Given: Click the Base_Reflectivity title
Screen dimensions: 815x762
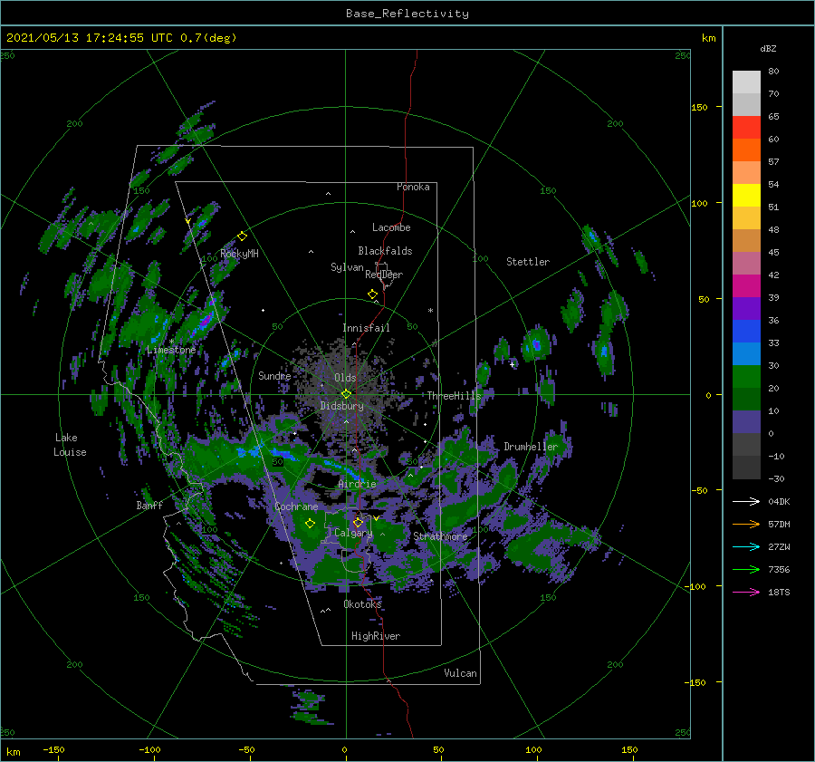Looking at the screenshot, I should 407,14.
